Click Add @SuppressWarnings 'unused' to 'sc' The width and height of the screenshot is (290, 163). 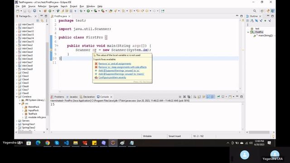coord(119,71)
